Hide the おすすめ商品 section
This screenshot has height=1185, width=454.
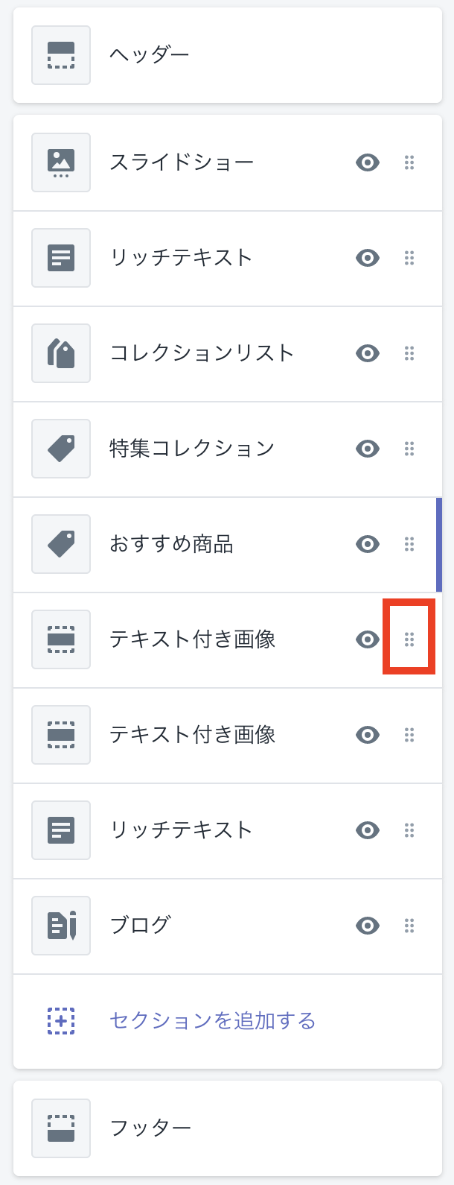(x=368, y=544)
